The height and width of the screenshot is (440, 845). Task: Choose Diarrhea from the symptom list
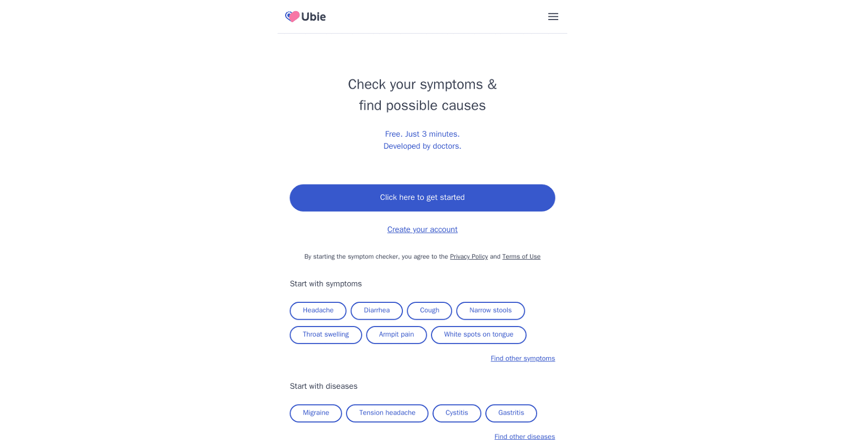376,311
